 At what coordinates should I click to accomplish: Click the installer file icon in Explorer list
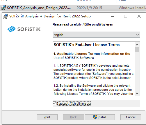tap(3, 8)
